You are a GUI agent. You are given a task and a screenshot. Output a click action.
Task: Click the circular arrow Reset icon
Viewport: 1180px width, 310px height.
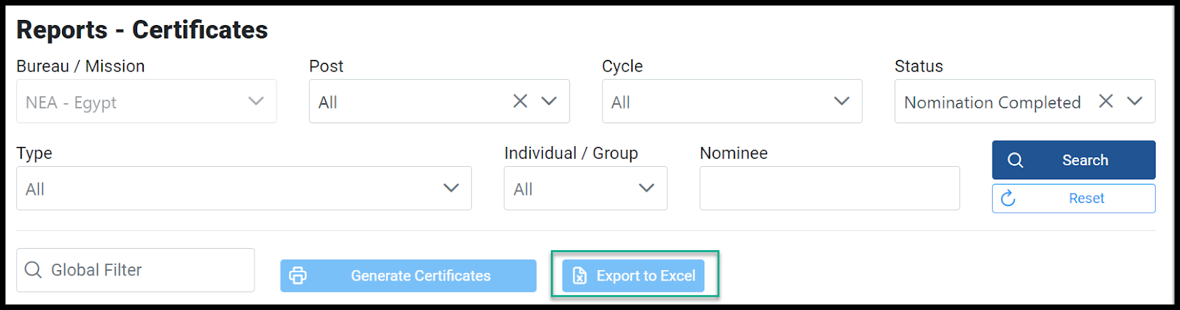pos(1008,199)
